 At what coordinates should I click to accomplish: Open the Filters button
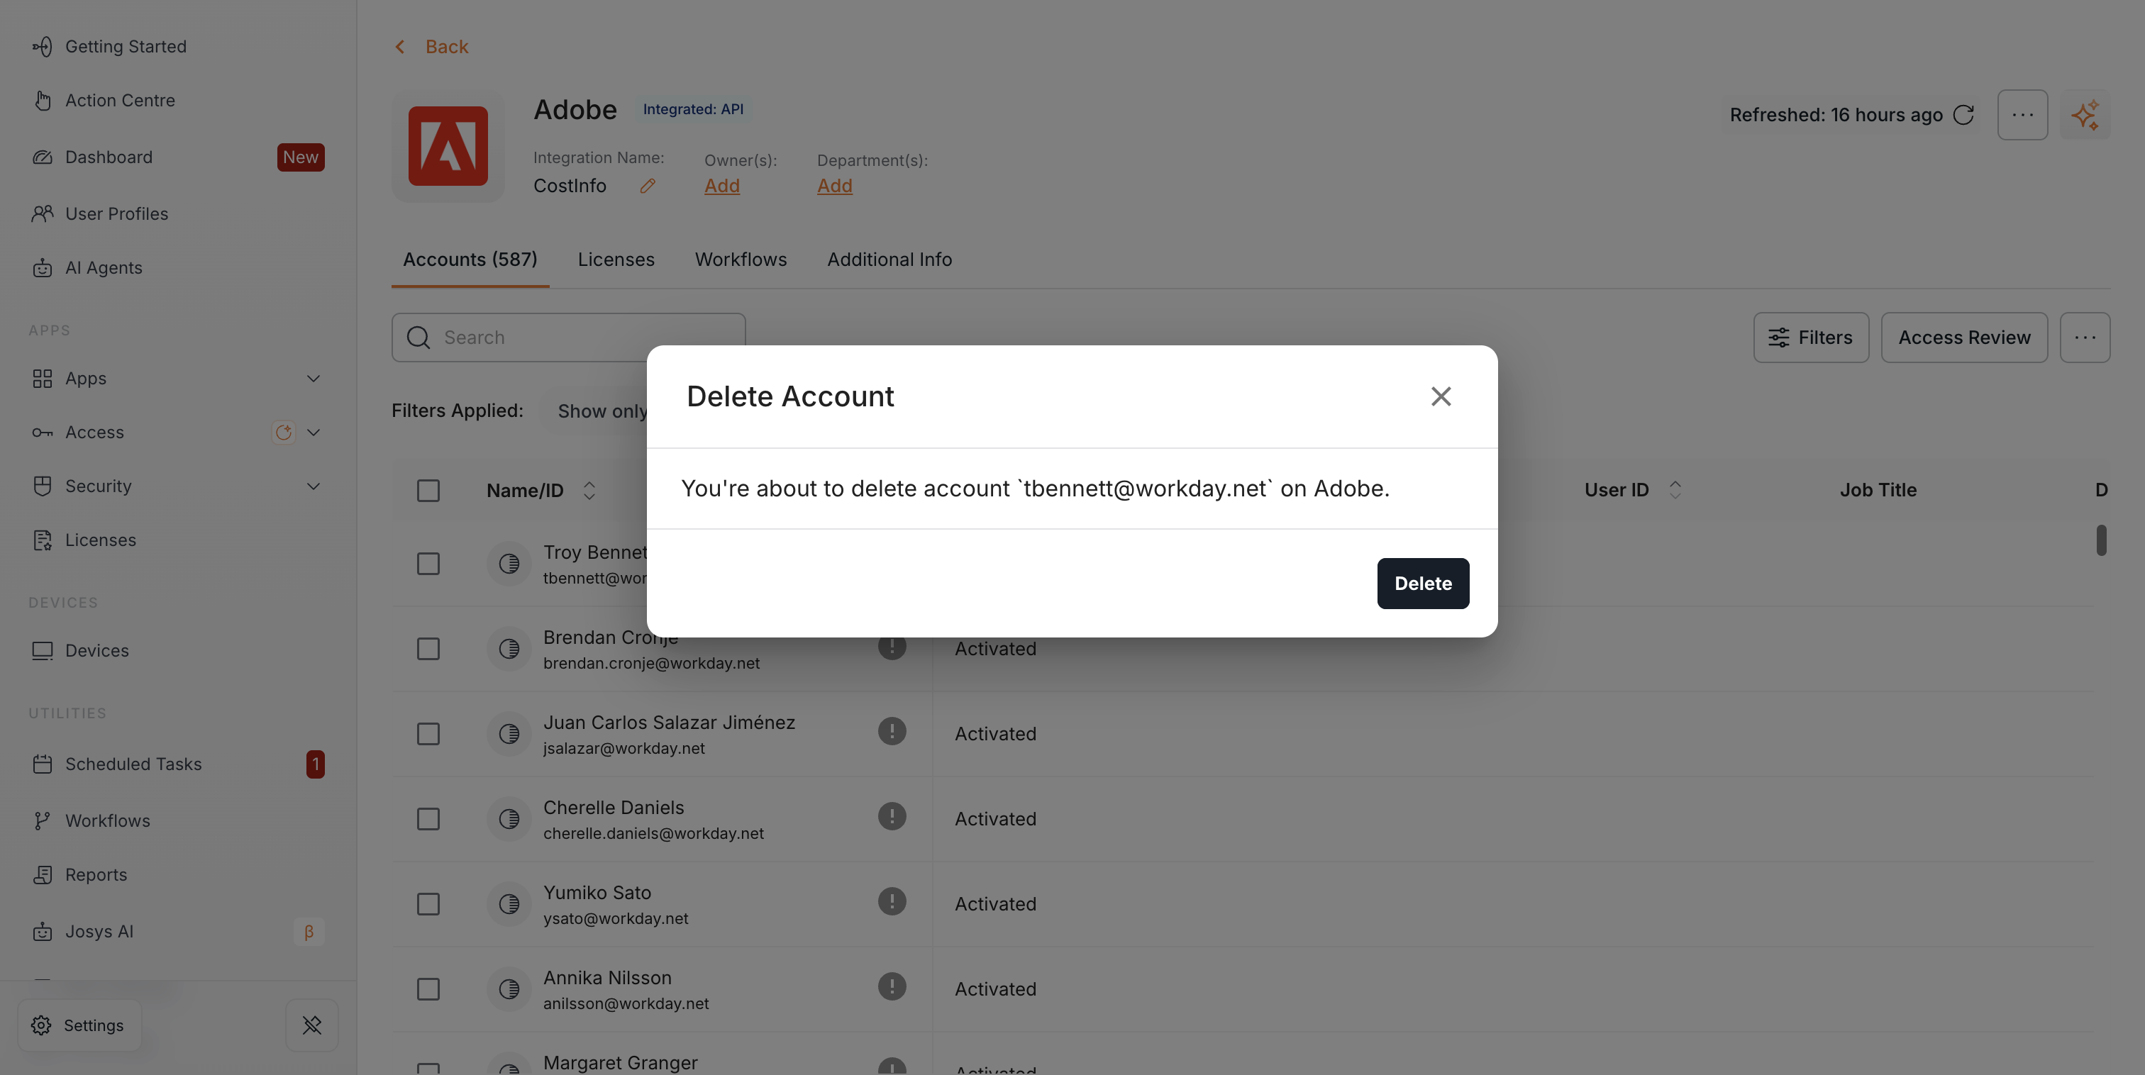click(1811, 338)
